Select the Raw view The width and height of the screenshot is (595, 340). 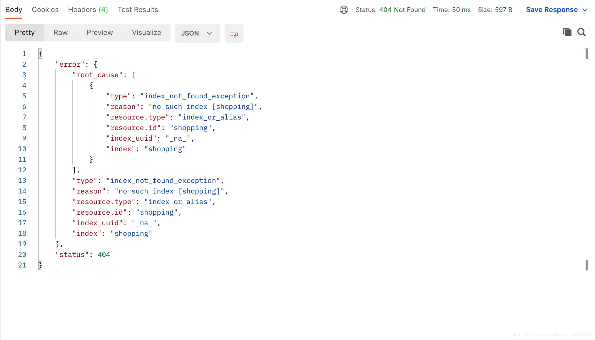click(61, 33)
